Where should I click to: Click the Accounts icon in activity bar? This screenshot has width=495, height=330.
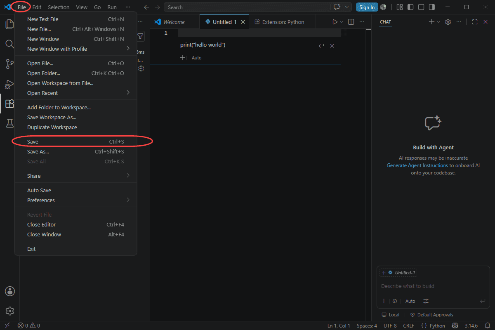click(x=10, y=291)
